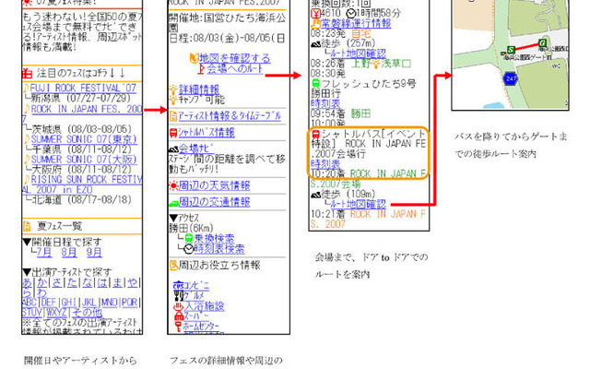Open 詳細情報 link

(199, 90)
